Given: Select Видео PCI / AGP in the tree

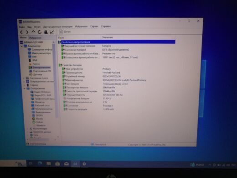Looking at the screenshot, I should click(x=41, y=95).
